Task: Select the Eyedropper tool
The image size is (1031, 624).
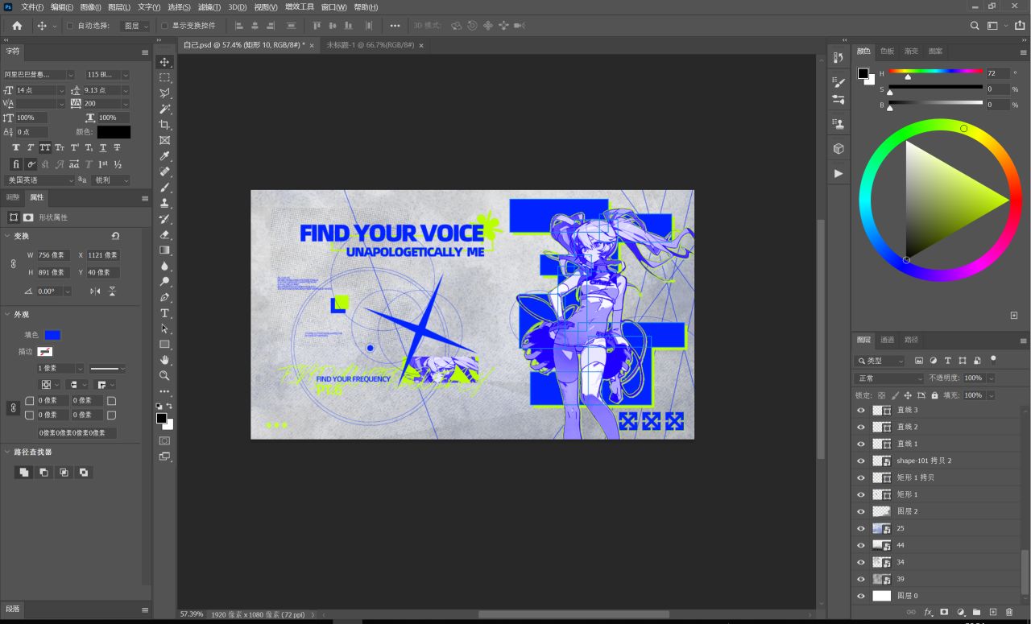Action: point(164,156)
